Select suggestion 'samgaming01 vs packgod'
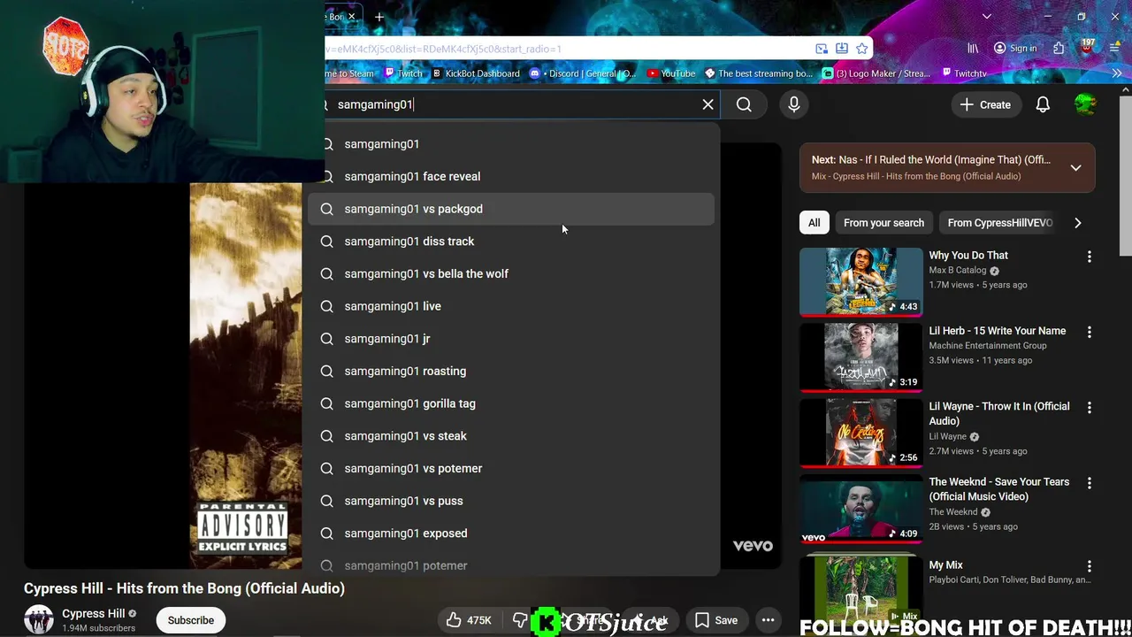Viewport: 1132px width, 637px height. pos(511,209)
